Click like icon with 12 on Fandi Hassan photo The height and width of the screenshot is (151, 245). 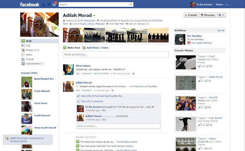[200, 66]
